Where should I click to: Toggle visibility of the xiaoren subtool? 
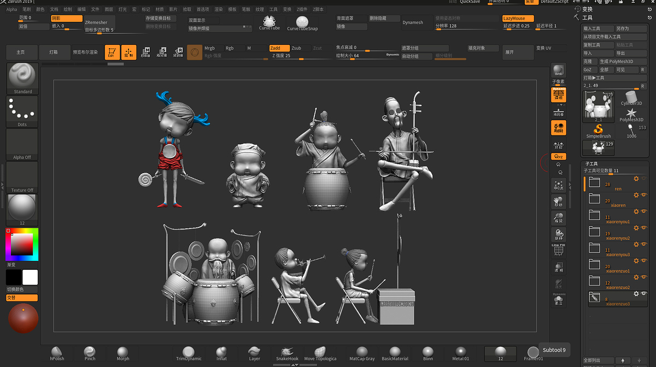click(644, 196)
